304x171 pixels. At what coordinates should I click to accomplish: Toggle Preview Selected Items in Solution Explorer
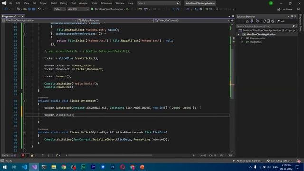[283, 21]
